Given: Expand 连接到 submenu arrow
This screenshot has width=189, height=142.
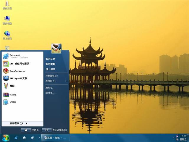Looking at the screenshot, I should 66,81.
